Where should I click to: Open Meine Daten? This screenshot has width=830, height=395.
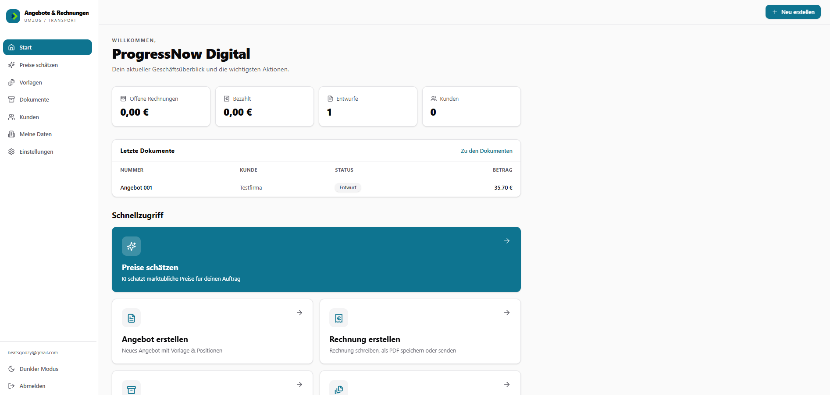47,134
